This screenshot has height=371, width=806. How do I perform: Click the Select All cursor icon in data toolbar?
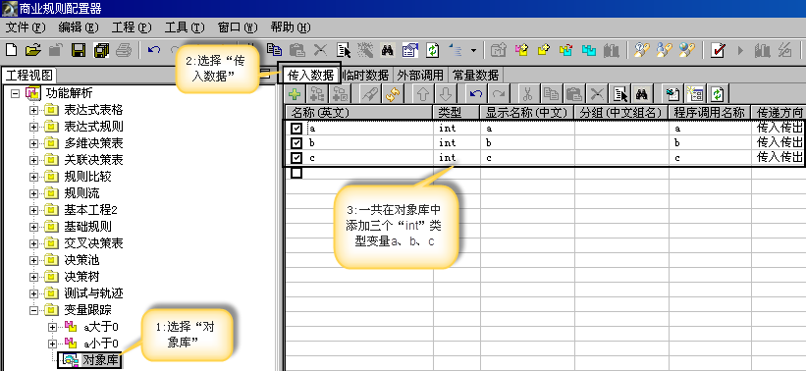(x=620, y=94)
